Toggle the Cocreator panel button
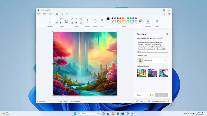Screen dimensions: 207x116 (x=148, y=21)
